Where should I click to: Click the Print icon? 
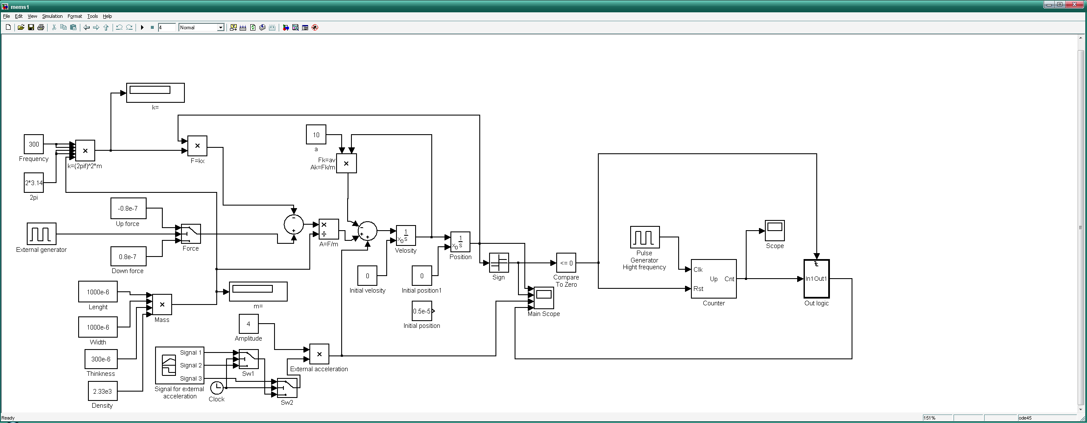(x=40, y=28)
